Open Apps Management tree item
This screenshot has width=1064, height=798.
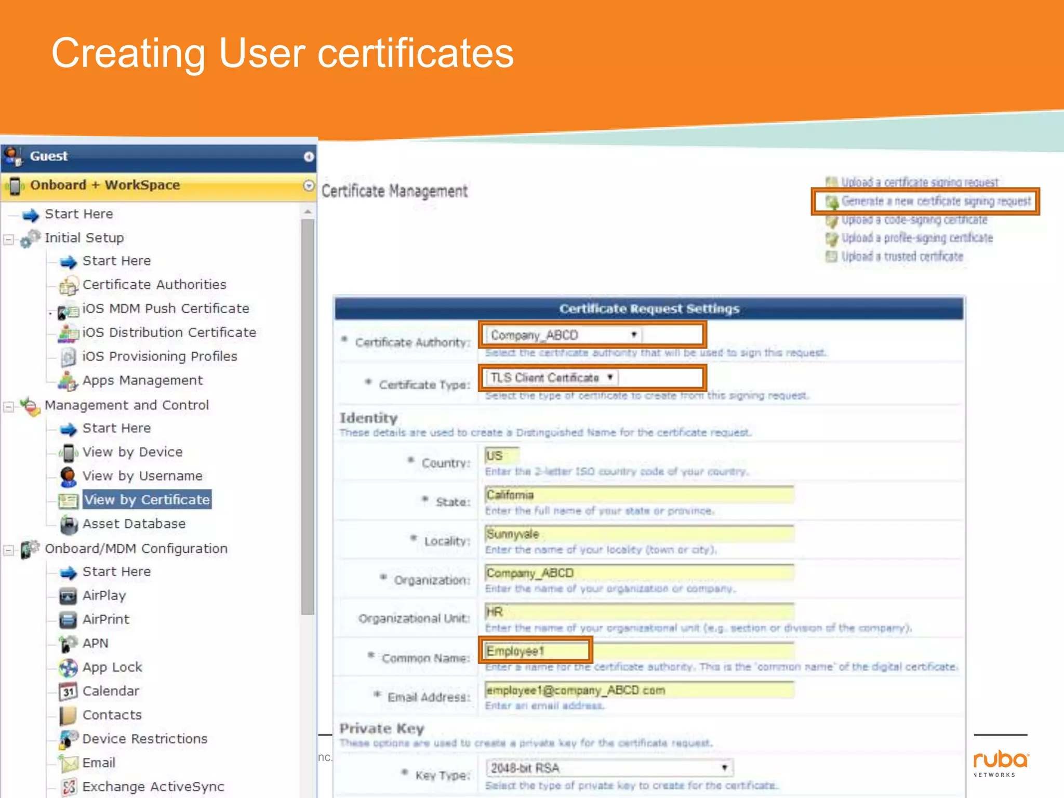(142, 380)
